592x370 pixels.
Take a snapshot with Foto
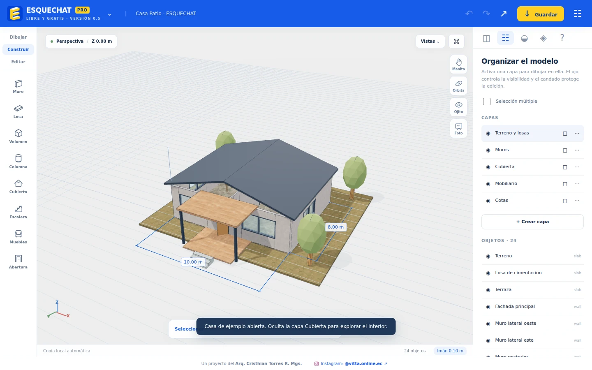coord(458,129)
